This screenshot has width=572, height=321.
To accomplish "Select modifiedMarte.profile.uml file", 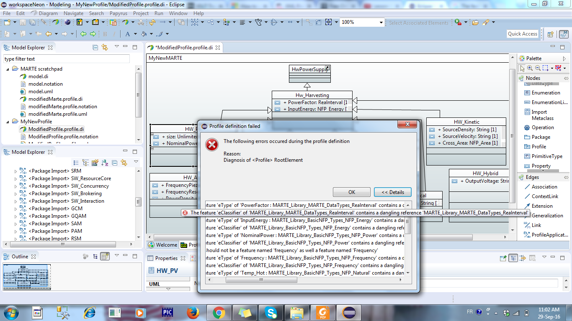I will (x=58, y=114).
